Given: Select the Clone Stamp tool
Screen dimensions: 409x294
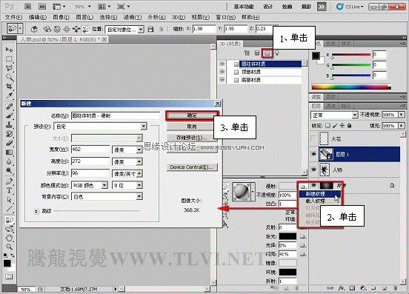Looking at the screenshot, I should click(x=9, y=124).
